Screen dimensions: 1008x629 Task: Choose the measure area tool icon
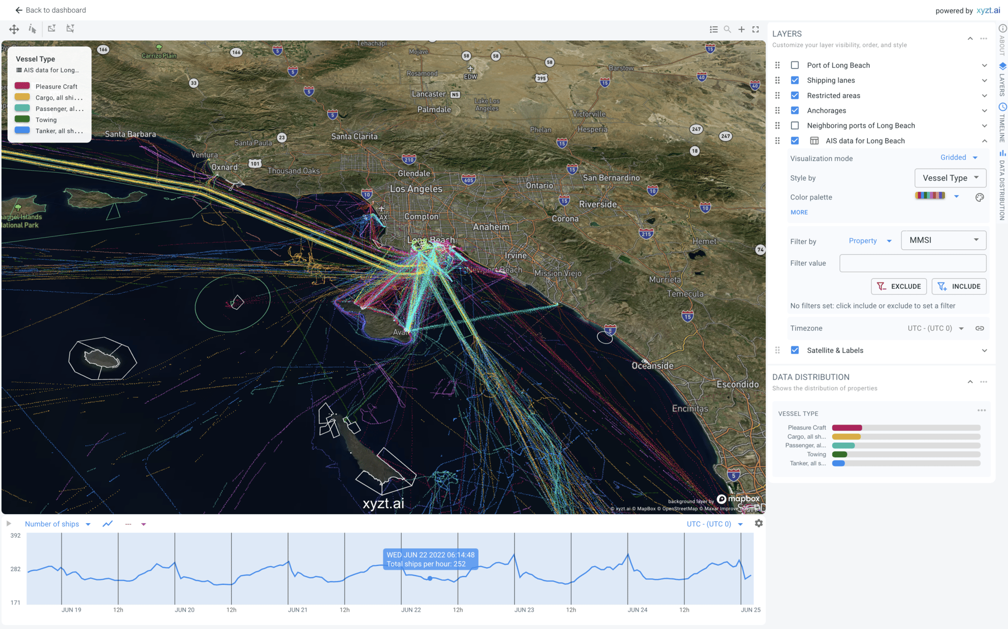point(70,29)
